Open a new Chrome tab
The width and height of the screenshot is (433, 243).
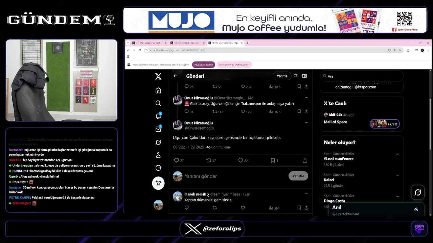point(247,43)
